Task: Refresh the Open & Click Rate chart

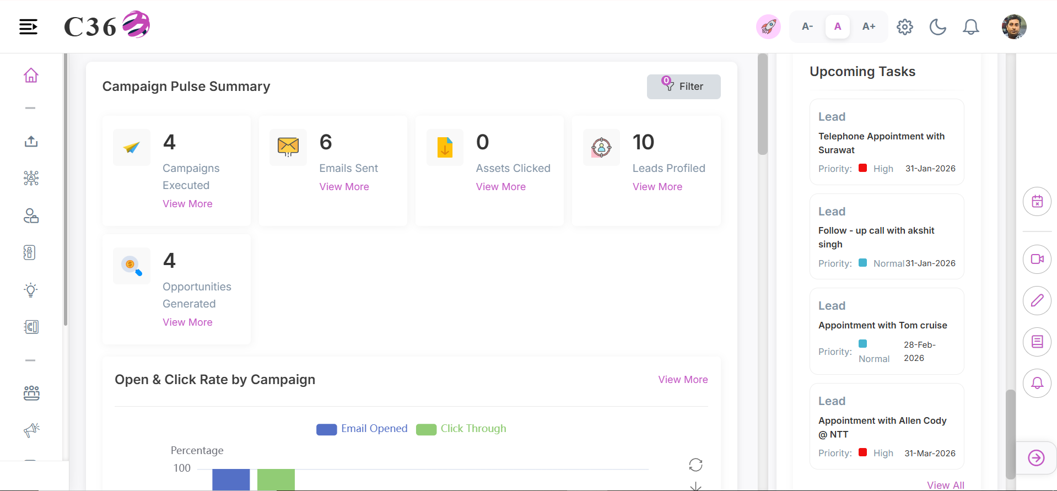Action: tap(695, 465)
